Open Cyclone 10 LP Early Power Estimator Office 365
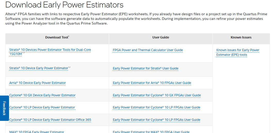This screenshot has height=133, width=272. point(50,120)
